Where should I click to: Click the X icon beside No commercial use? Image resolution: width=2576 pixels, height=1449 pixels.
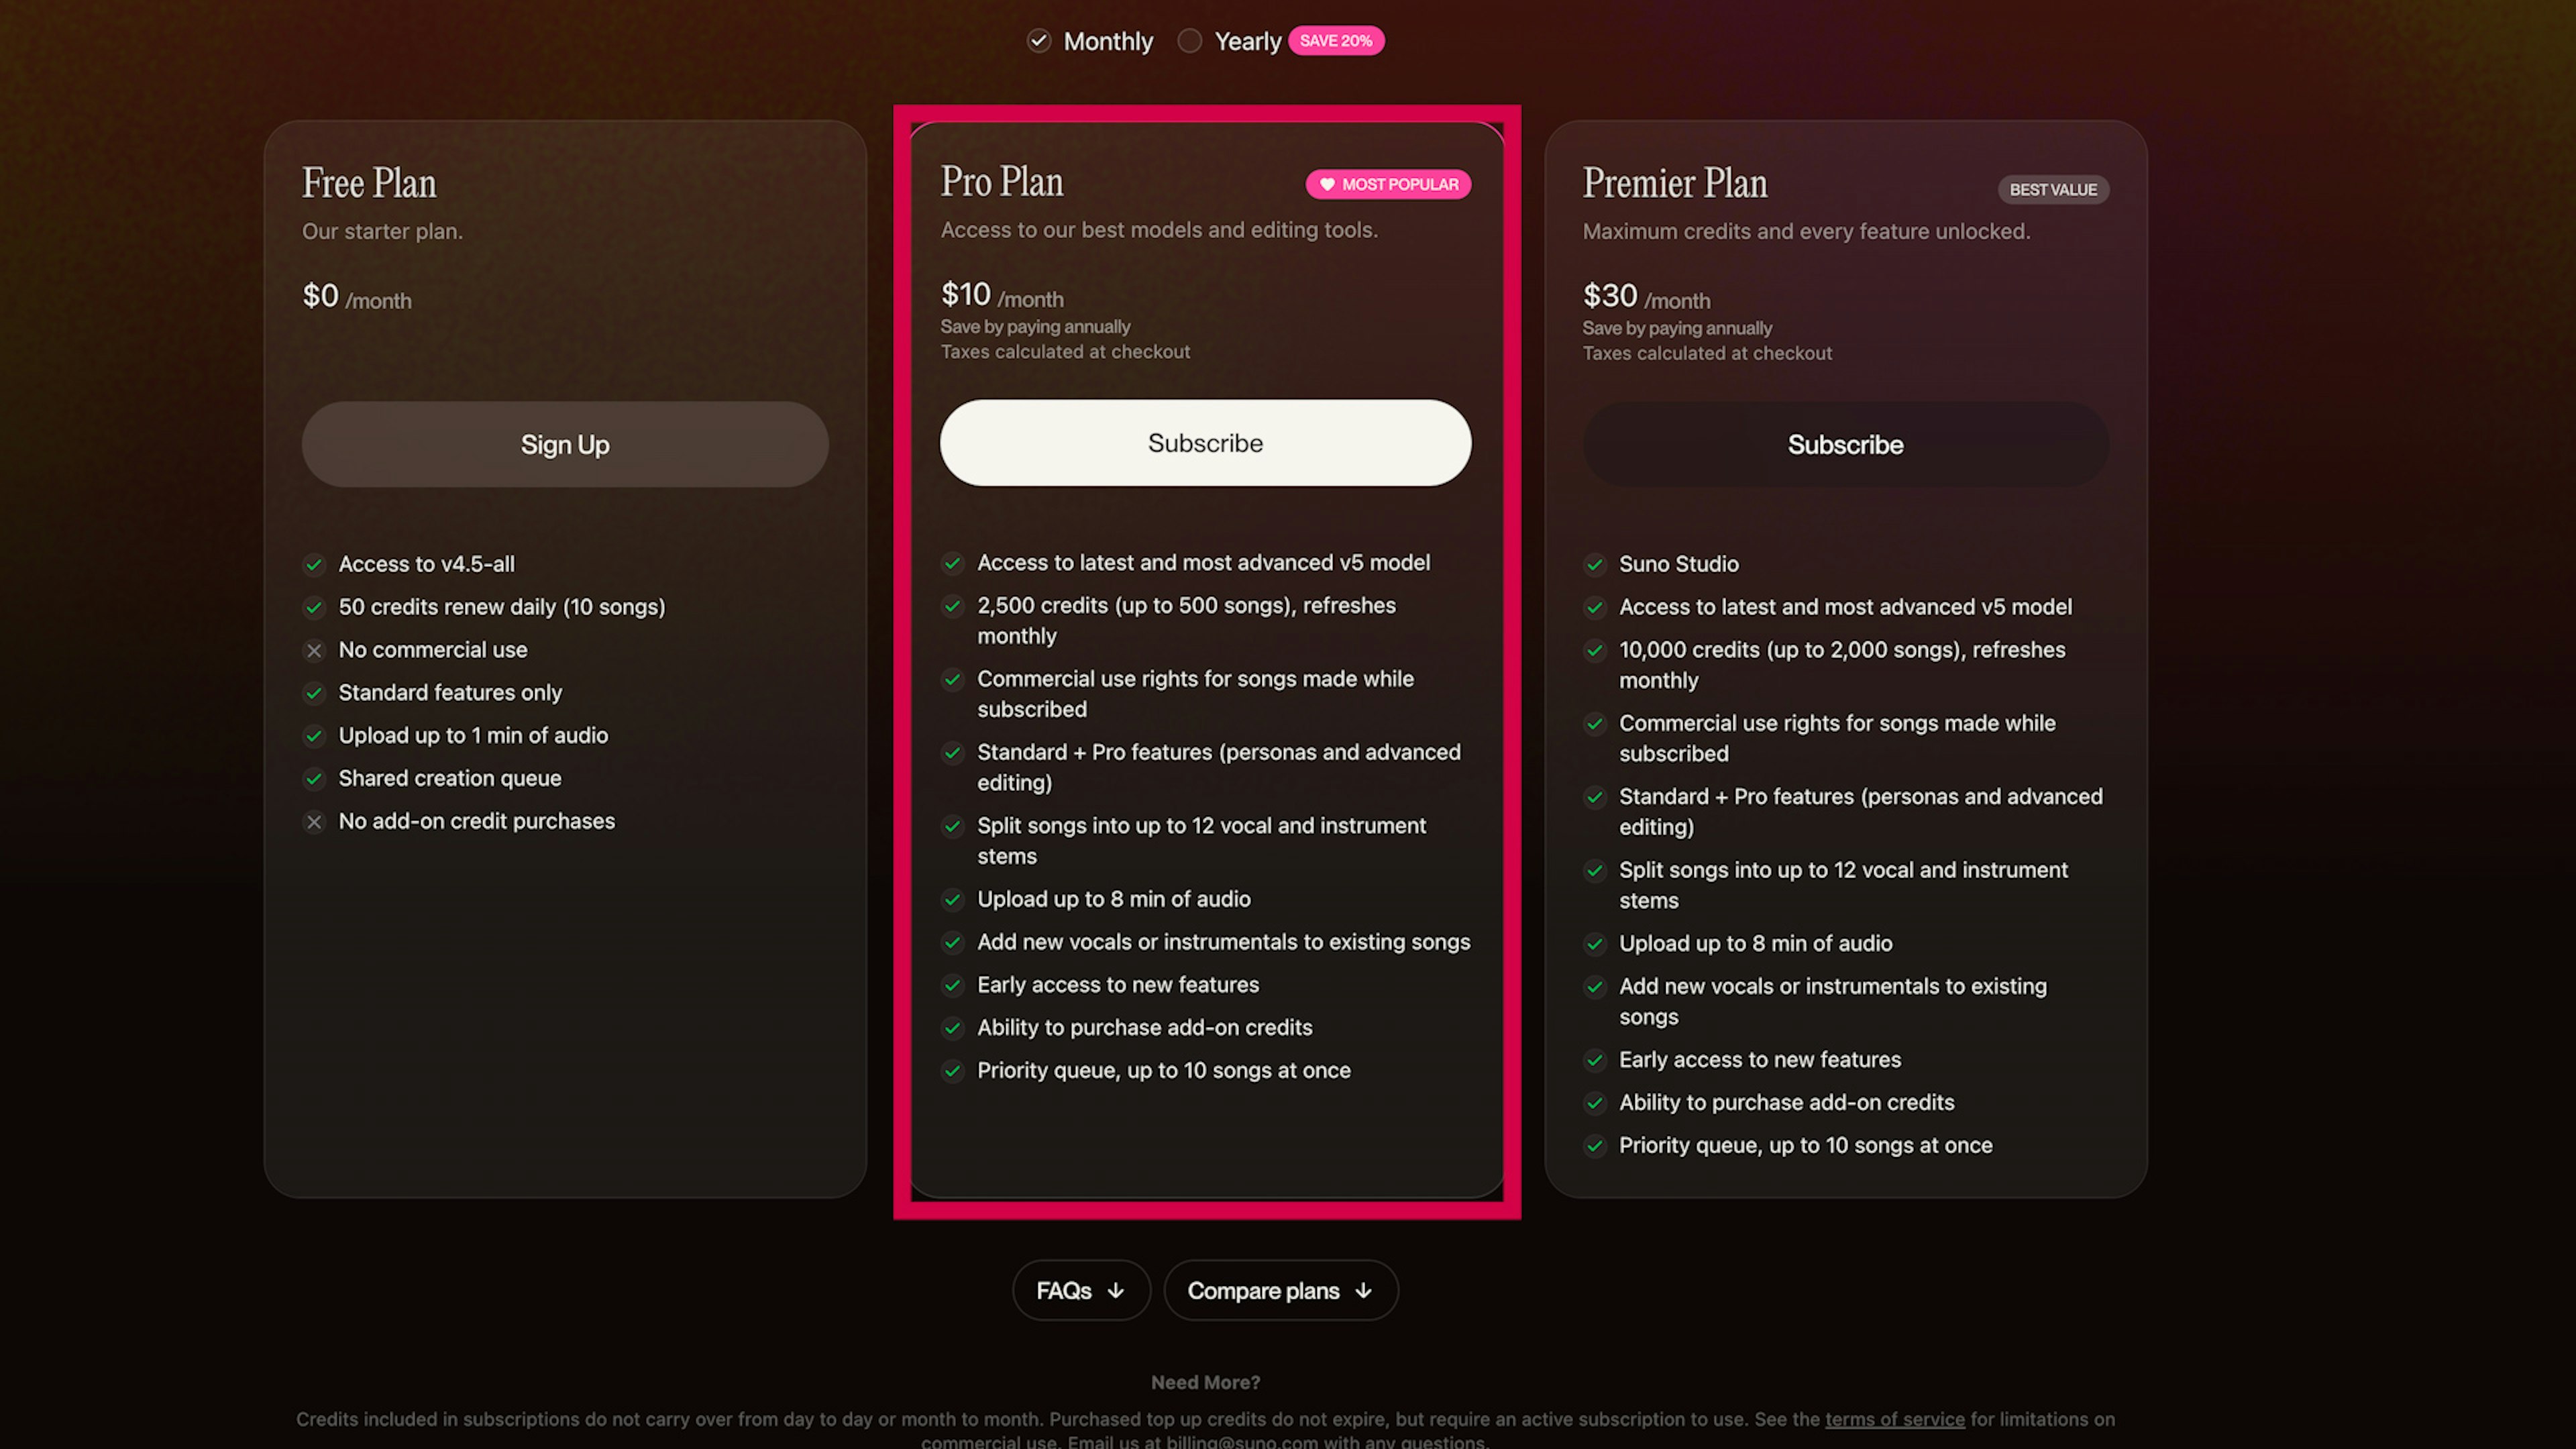[314, 651]
